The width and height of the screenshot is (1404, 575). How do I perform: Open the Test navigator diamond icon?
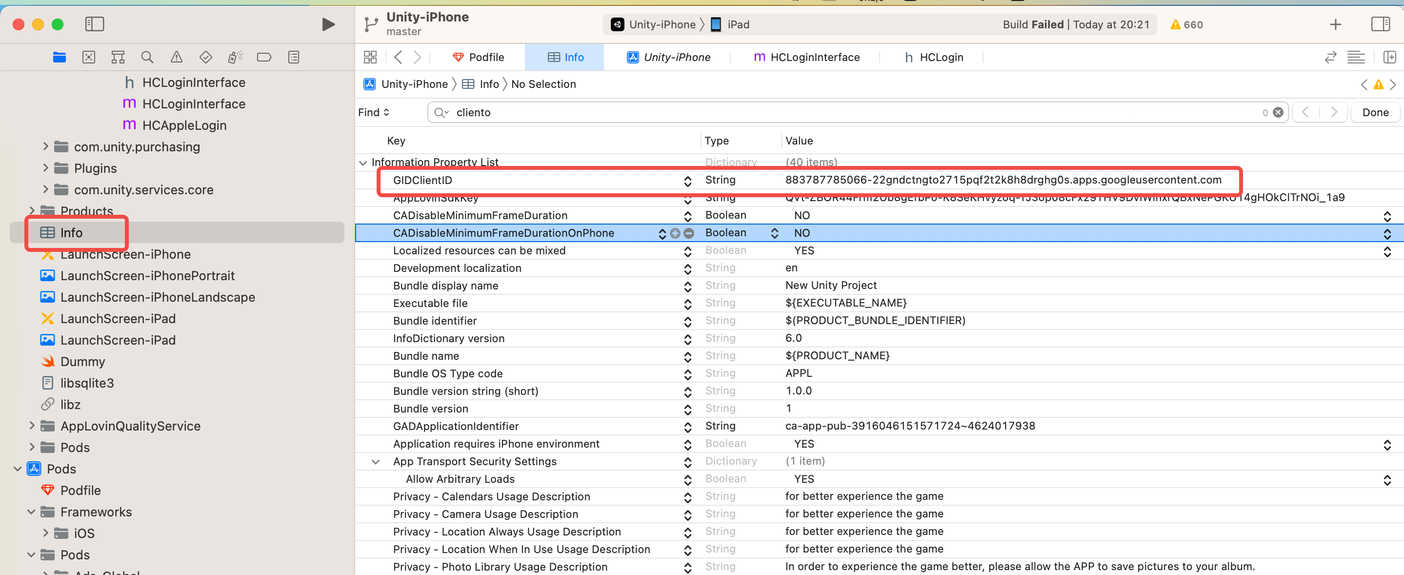click(x=205, y=57)
